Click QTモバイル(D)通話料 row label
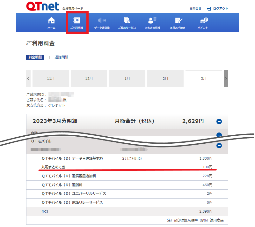 coord(62,185)
